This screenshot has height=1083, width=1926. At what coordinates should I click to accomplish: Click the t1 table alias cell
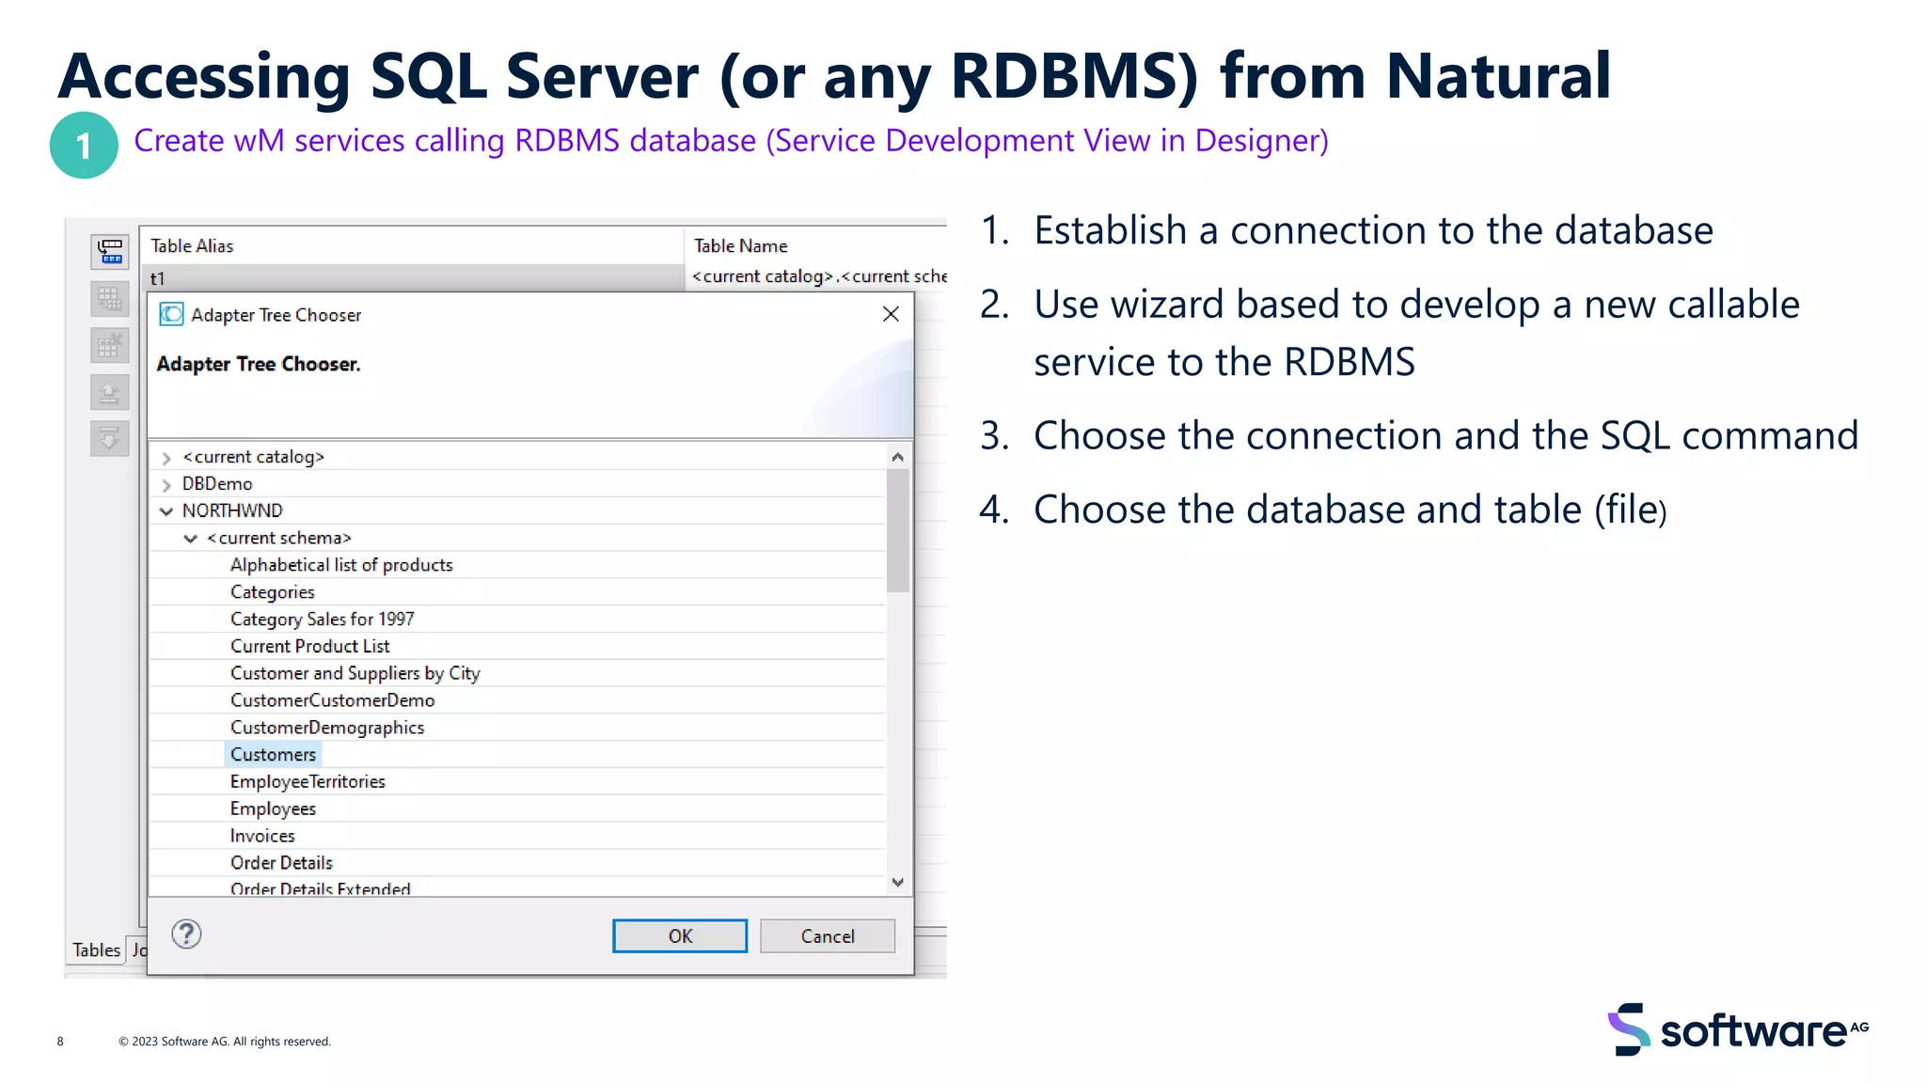[412, 278]
